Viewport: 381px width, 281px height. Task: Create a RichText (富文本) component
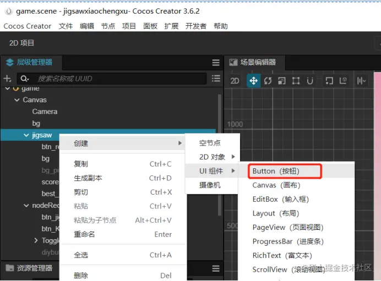pyautogui.click(x=296, y=256)
